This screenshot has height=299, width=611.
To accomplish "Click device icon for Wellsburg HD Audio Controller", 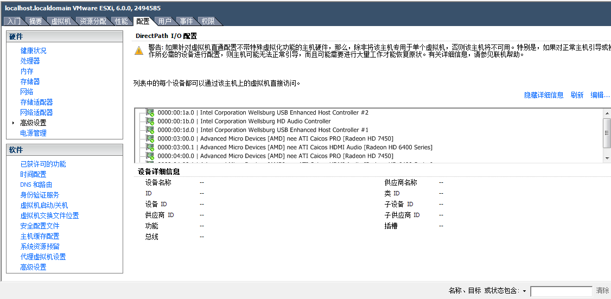I will click(x=150, y=121).
